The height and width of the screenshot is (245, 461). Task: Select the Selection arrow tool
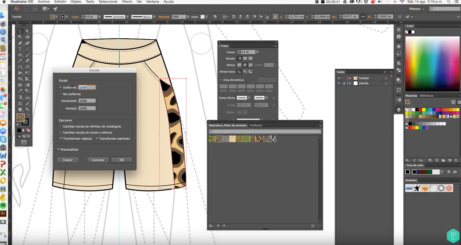point(20,31)
